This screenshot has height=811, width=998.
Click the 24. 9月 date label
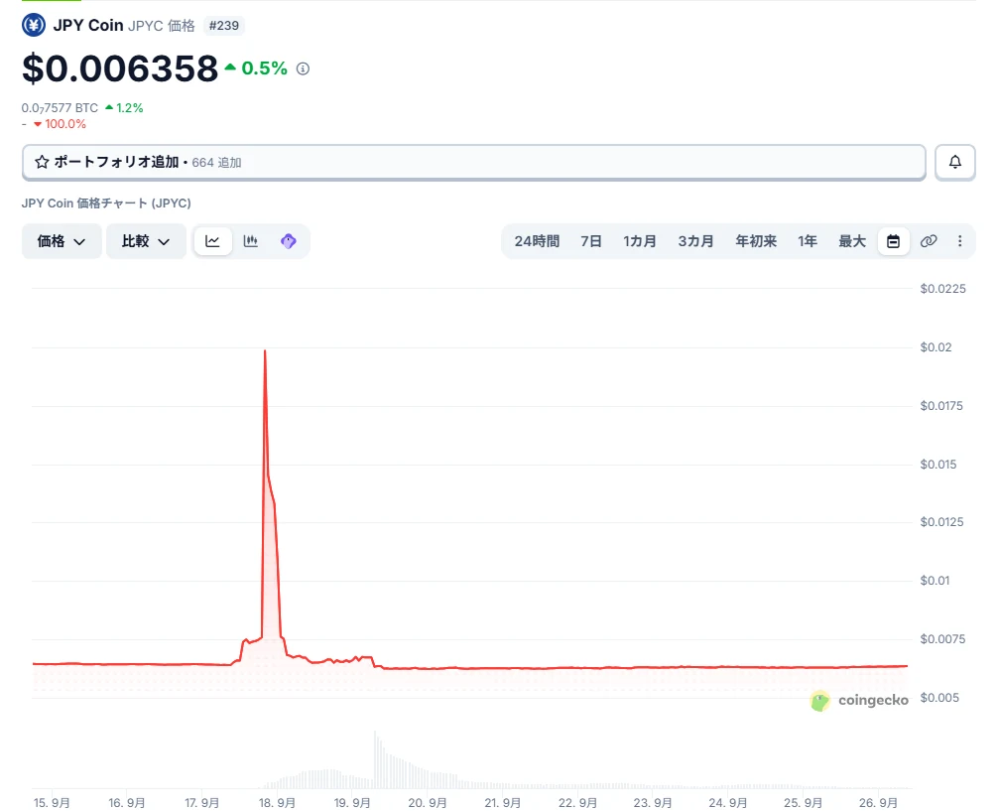pos(727,803)
